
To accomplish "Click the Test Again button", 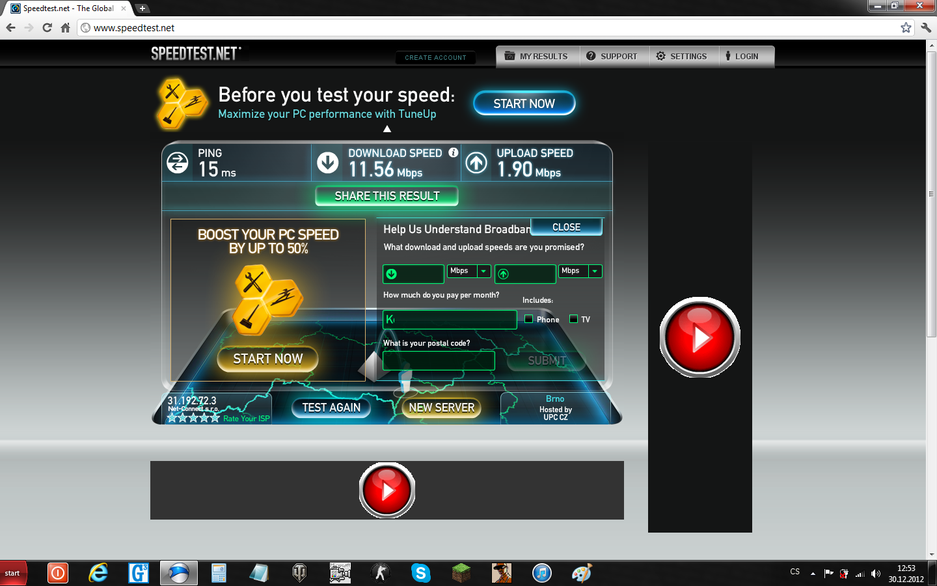I will (x=331, y=408).
